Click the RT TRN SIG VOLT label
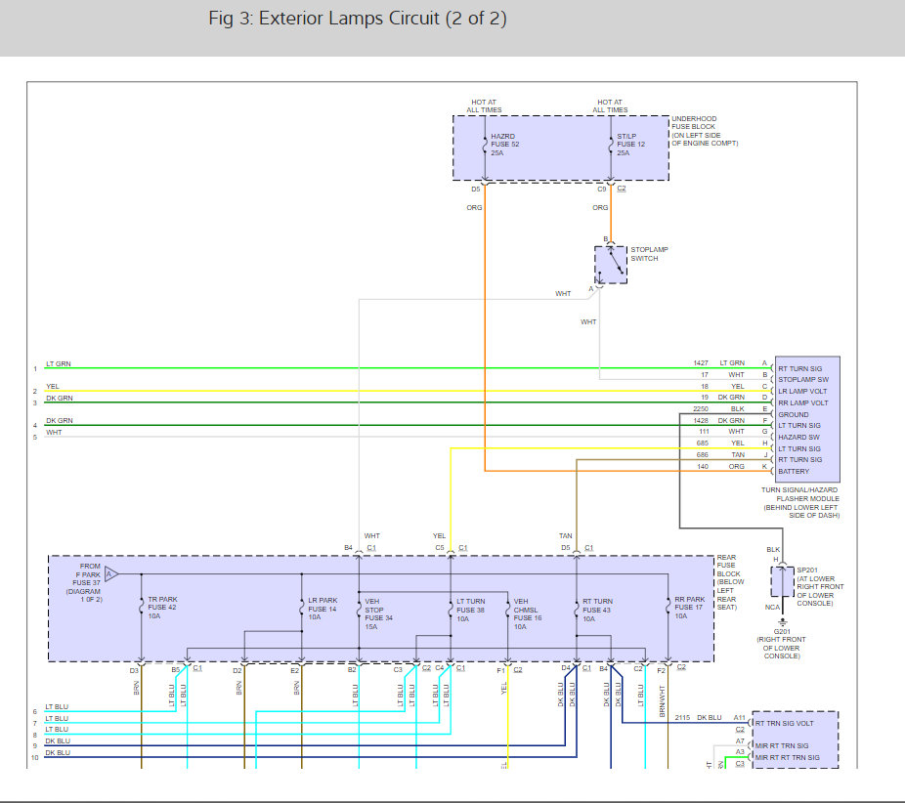The width and height of the screenshot is (905, 803). (x=785, y=723)
